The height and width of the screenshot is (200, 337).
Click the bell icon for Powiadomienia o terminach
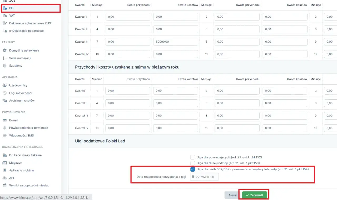(4, 128)
